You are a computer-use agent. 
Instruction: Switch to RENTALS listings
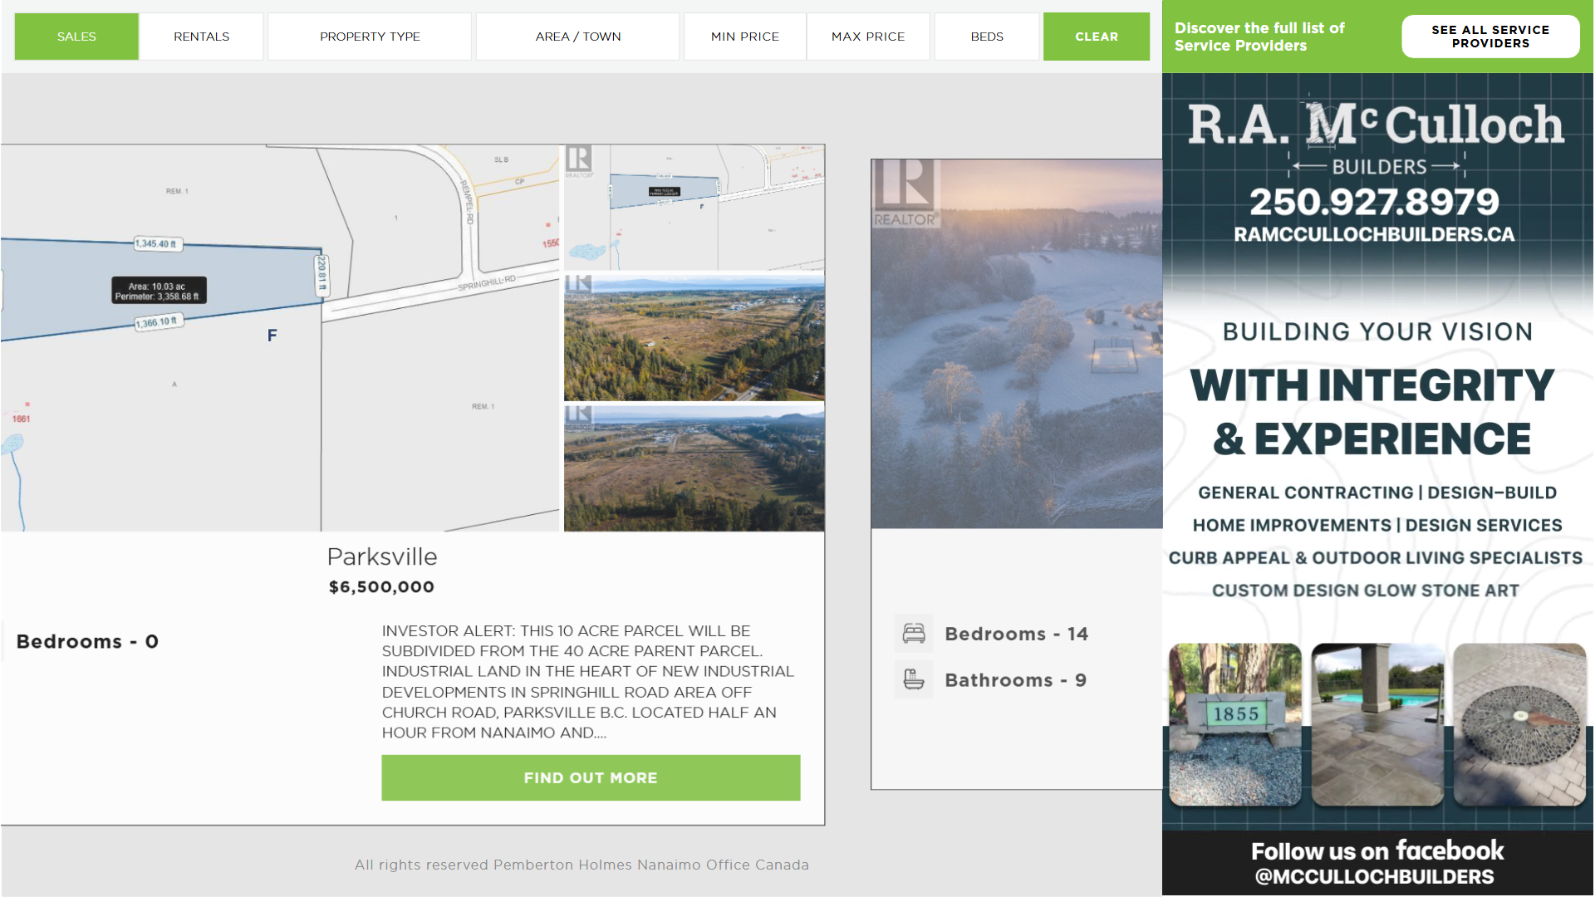(x=201, y=37)
